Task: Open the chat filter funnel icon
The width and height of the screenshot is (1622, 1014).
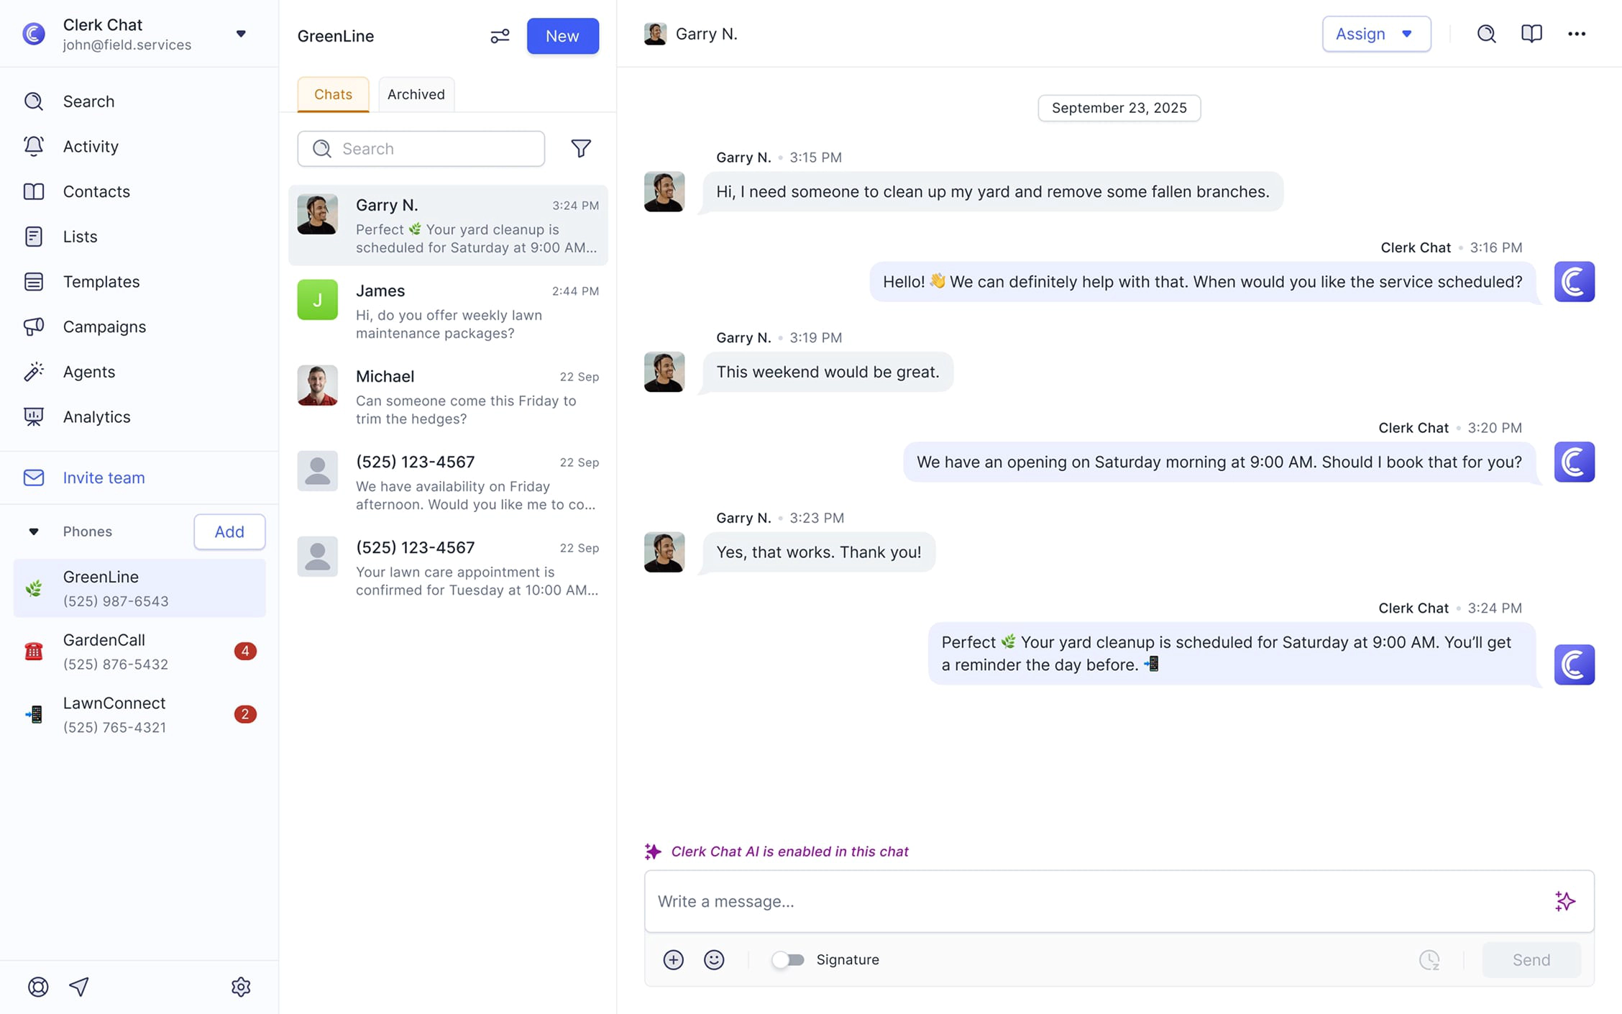Action: pyautogui.click(x=580, y=148)
